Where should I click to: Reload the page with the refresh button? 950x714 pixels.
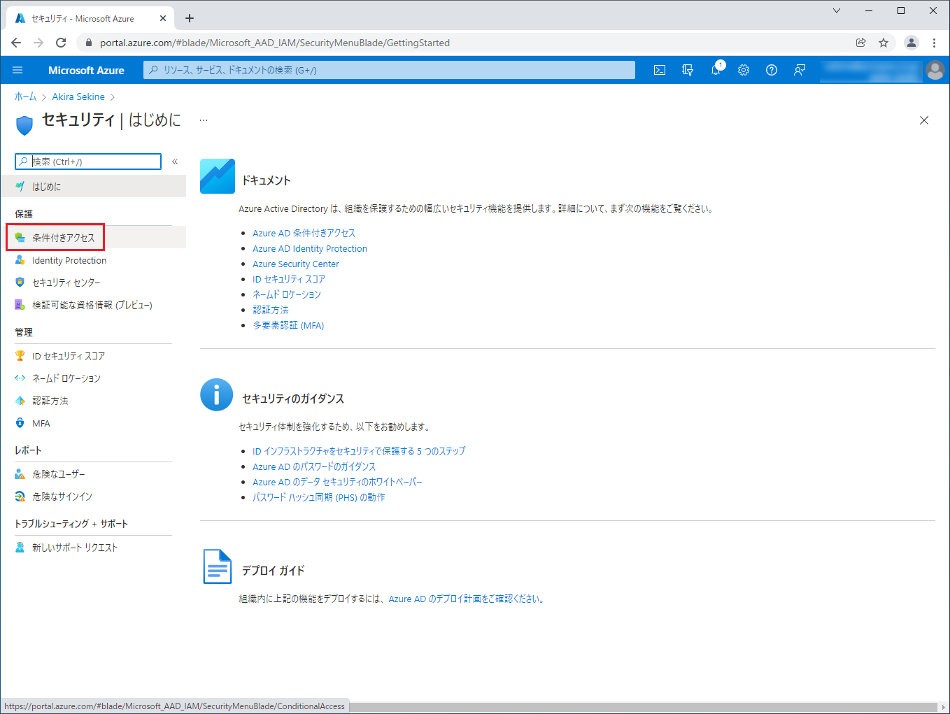point(61,43)
